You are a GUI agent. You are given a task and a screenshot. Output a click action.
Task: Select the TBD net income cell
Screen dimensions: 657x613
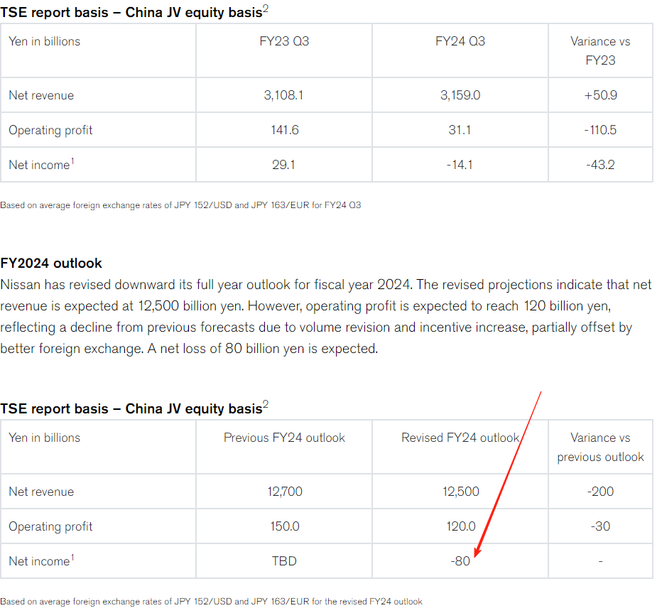[284, 561]
